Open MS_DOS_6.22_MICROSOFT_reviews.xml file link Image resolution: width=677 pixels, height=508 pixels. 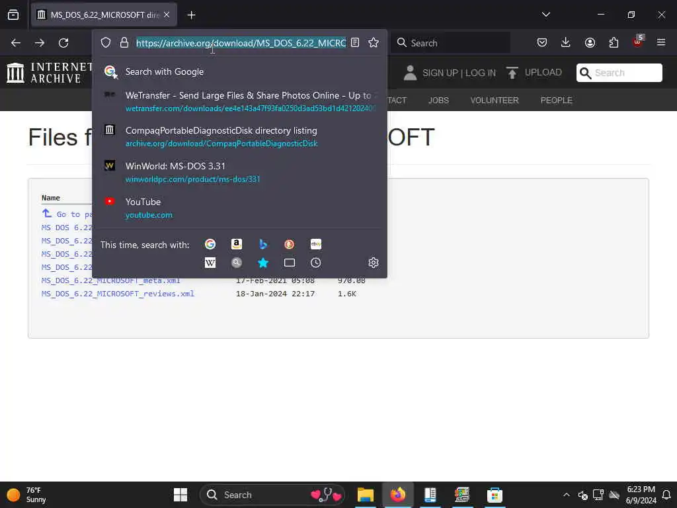click(118, 294)
